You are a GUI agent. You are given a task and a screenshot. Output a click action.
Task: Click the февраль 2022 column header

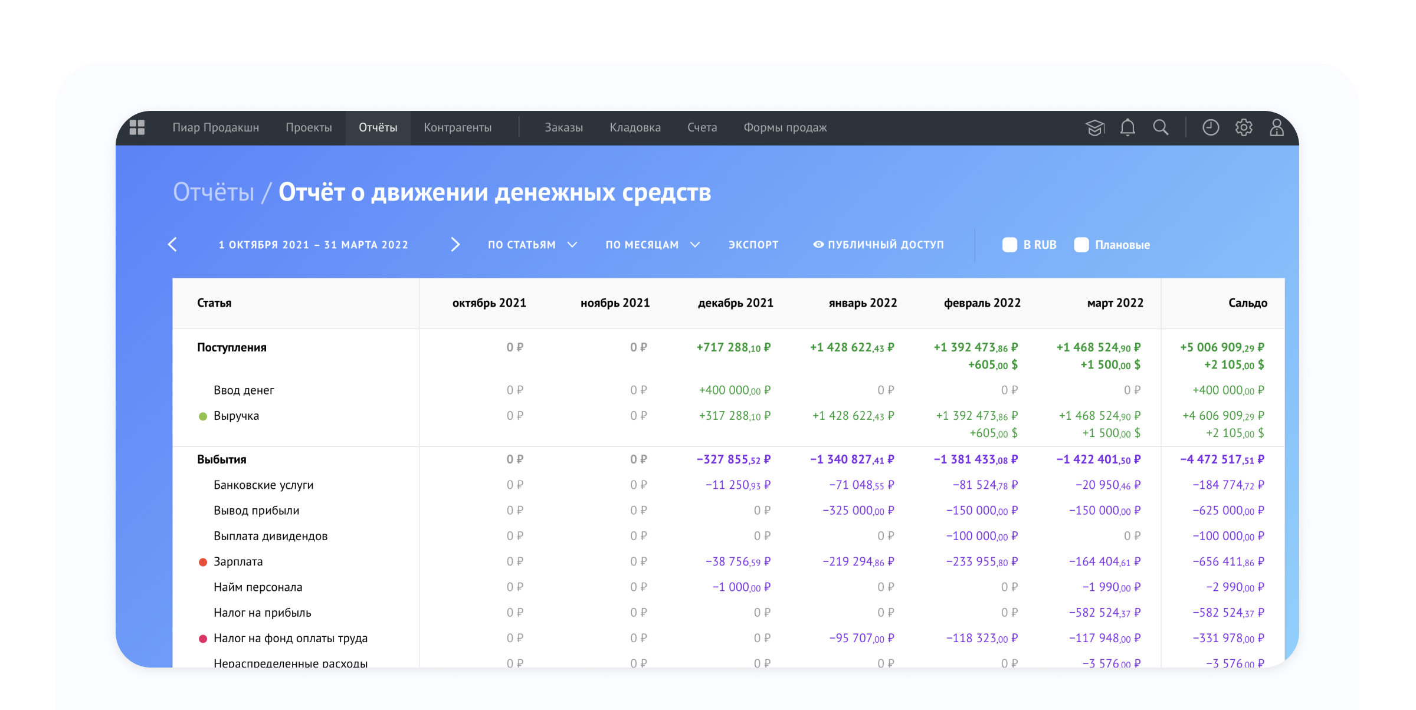pos(982,303)
